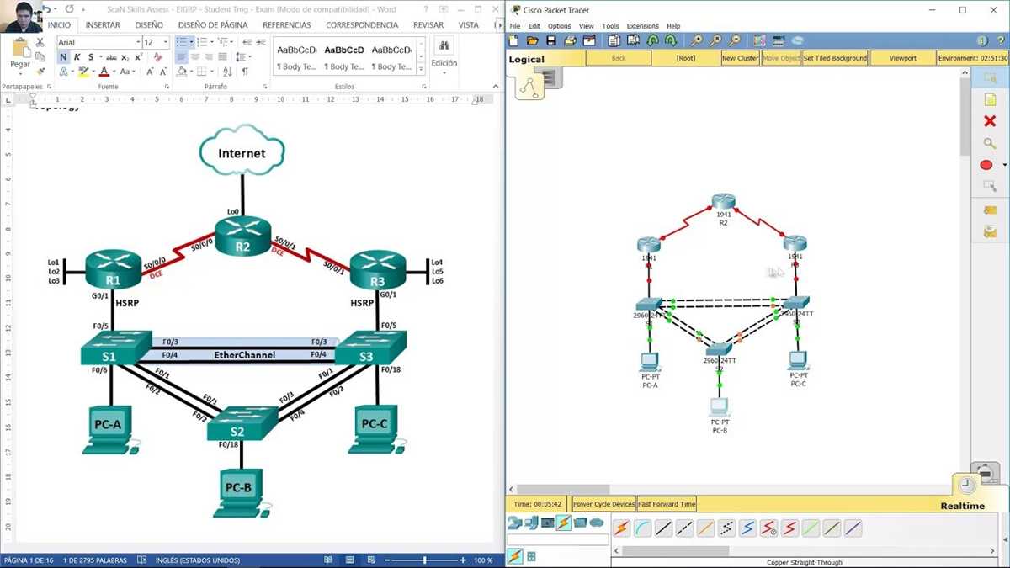Select Connections category lightning icon
1010x568 pixels.
point(564,523)
